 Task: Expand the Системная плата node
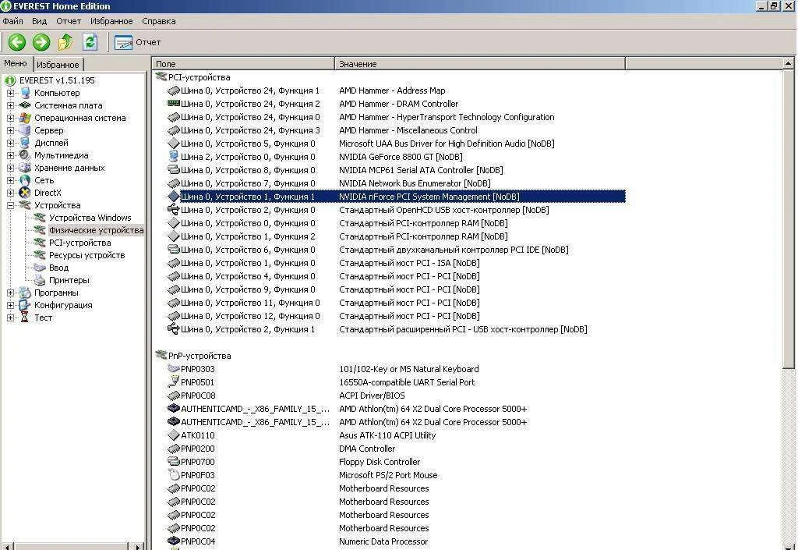(10, 105)
